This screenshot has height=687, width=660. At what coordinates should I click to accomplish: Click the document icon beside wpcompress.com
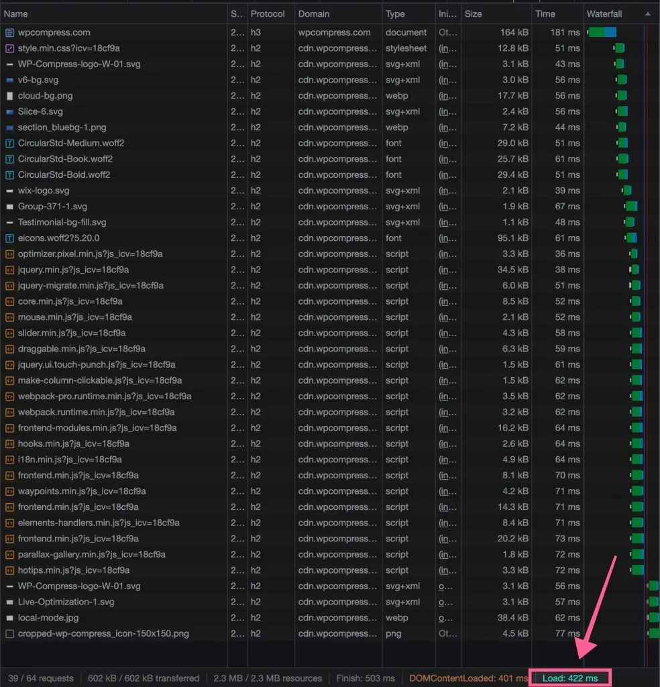point(9,32)
